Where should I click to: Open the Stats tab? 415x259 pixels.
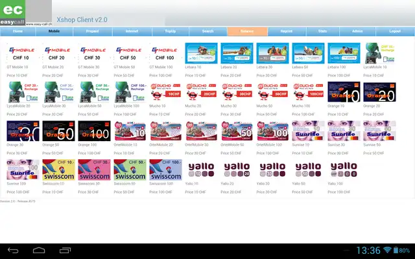(x=323, y=31)
